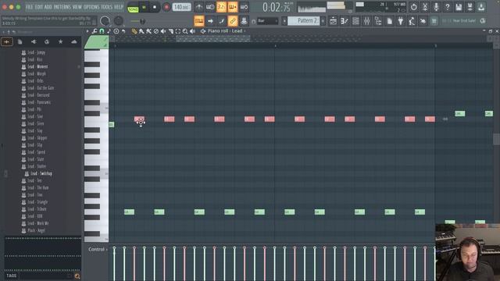Toggle the loop recording button
The width and height of the screenshot is (500, 281).
point(244,7)
